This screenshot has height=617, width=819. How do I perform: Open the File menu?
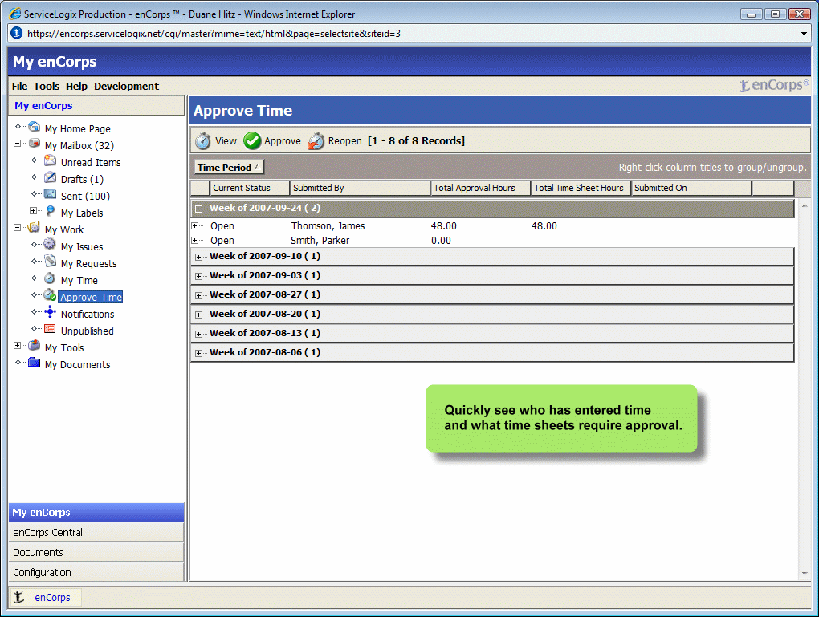tap(19, 86)
